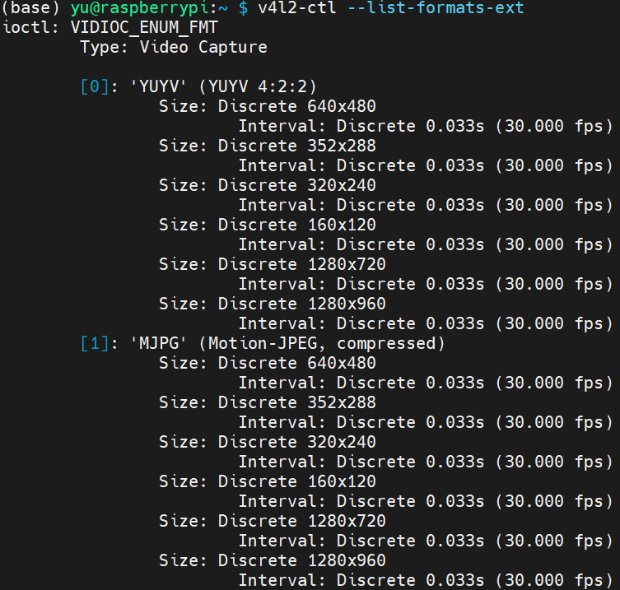
Task: Click 'Size: Discrete 320x240' in YUYV section
Action: [x=268, y=185]
